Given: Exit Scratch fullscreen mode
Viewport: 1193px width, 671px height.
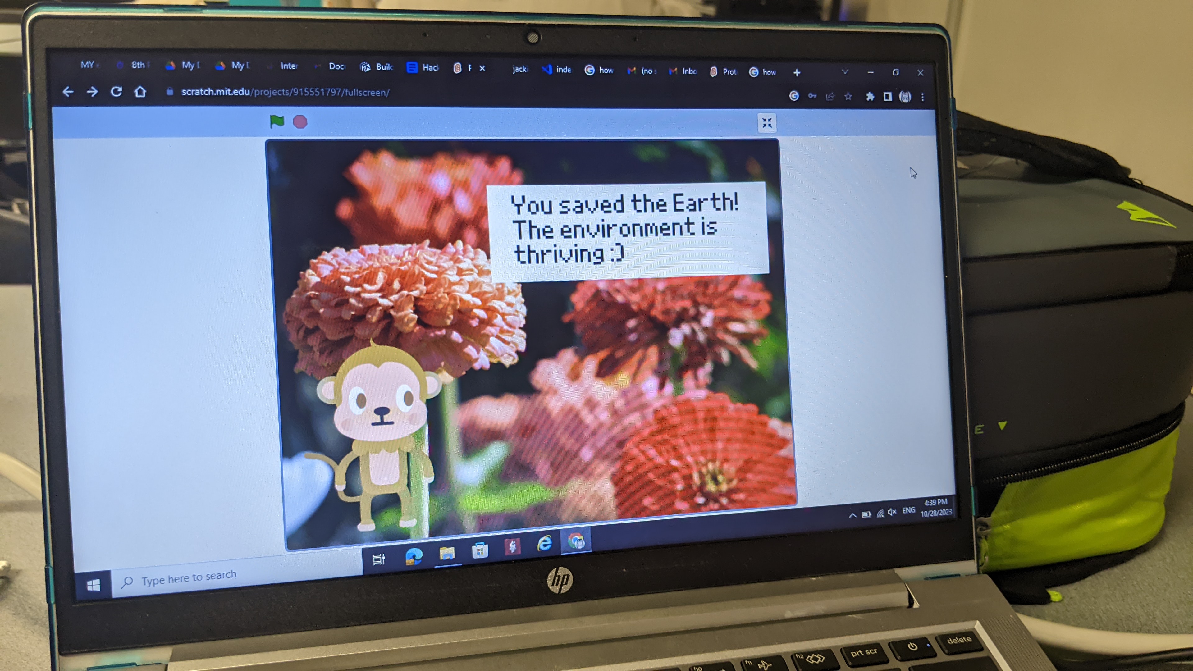Looking at the screenshot, I should coord(767,123).
